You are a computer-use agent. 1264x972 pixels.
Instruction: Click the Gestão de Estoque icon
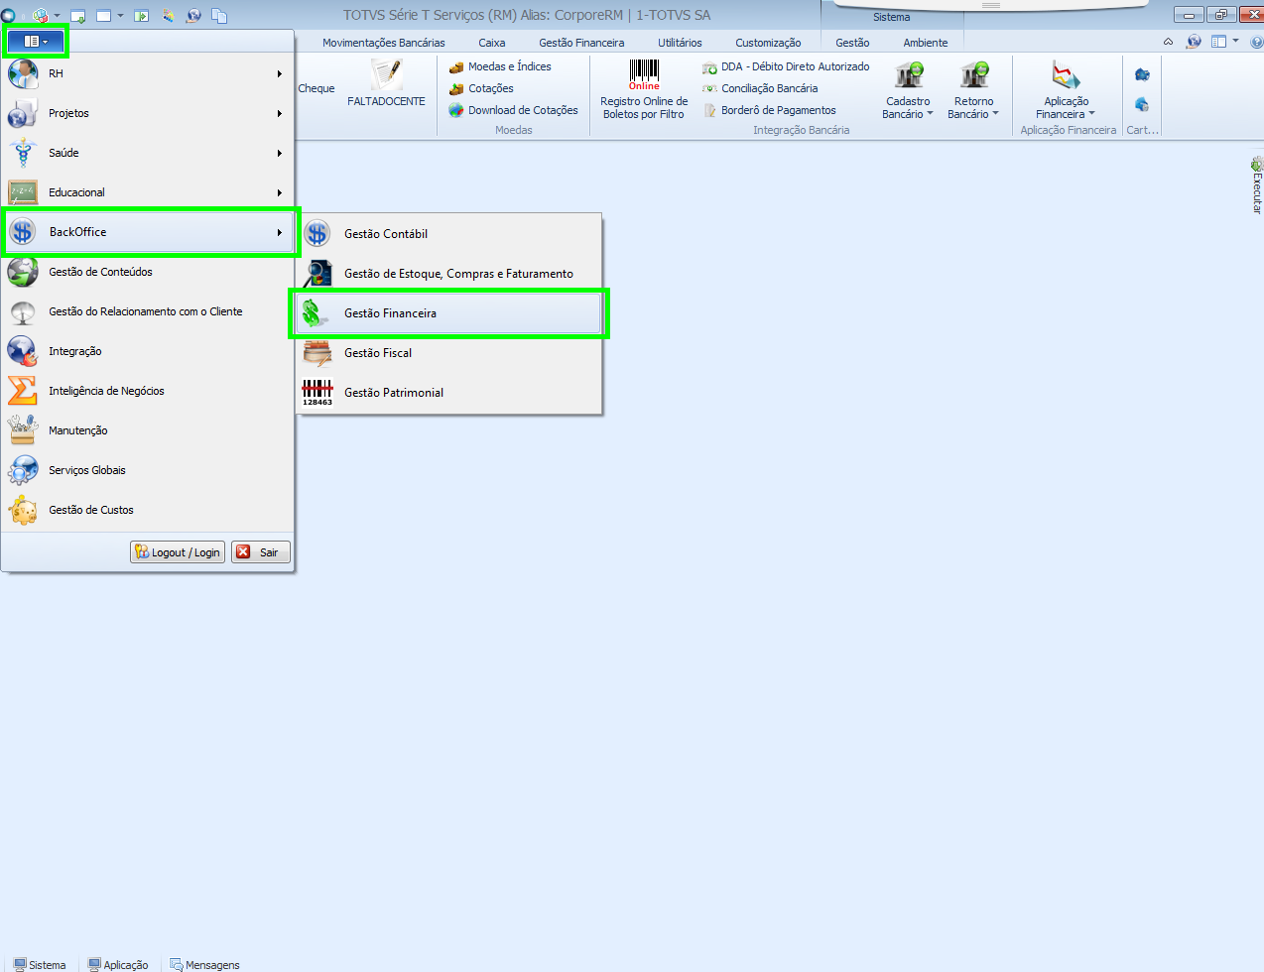317,274
